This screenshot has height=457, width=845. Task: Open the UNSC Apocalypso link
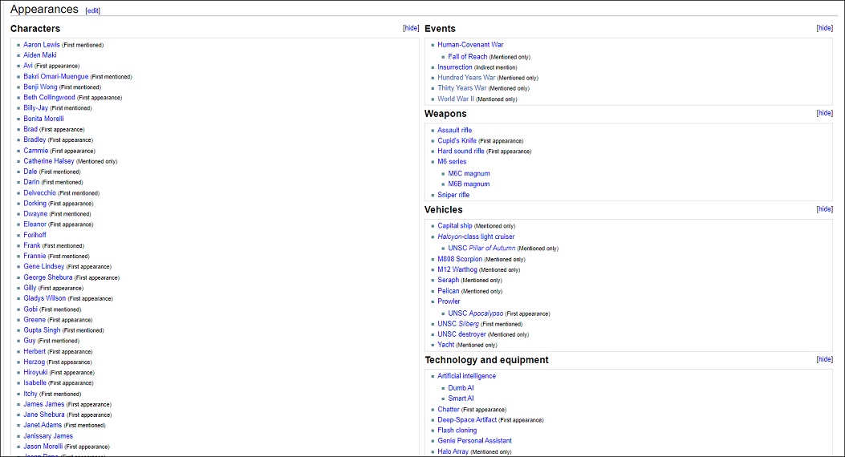click(x=475, y=313)
